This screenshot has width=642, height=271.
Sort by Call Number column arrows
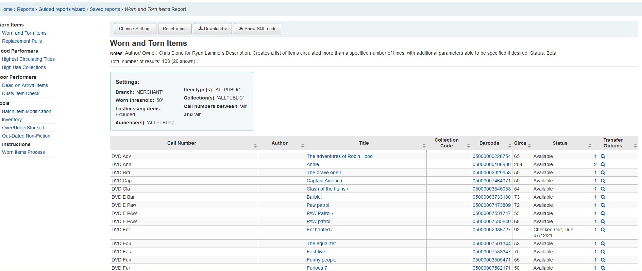click(255, 146)
